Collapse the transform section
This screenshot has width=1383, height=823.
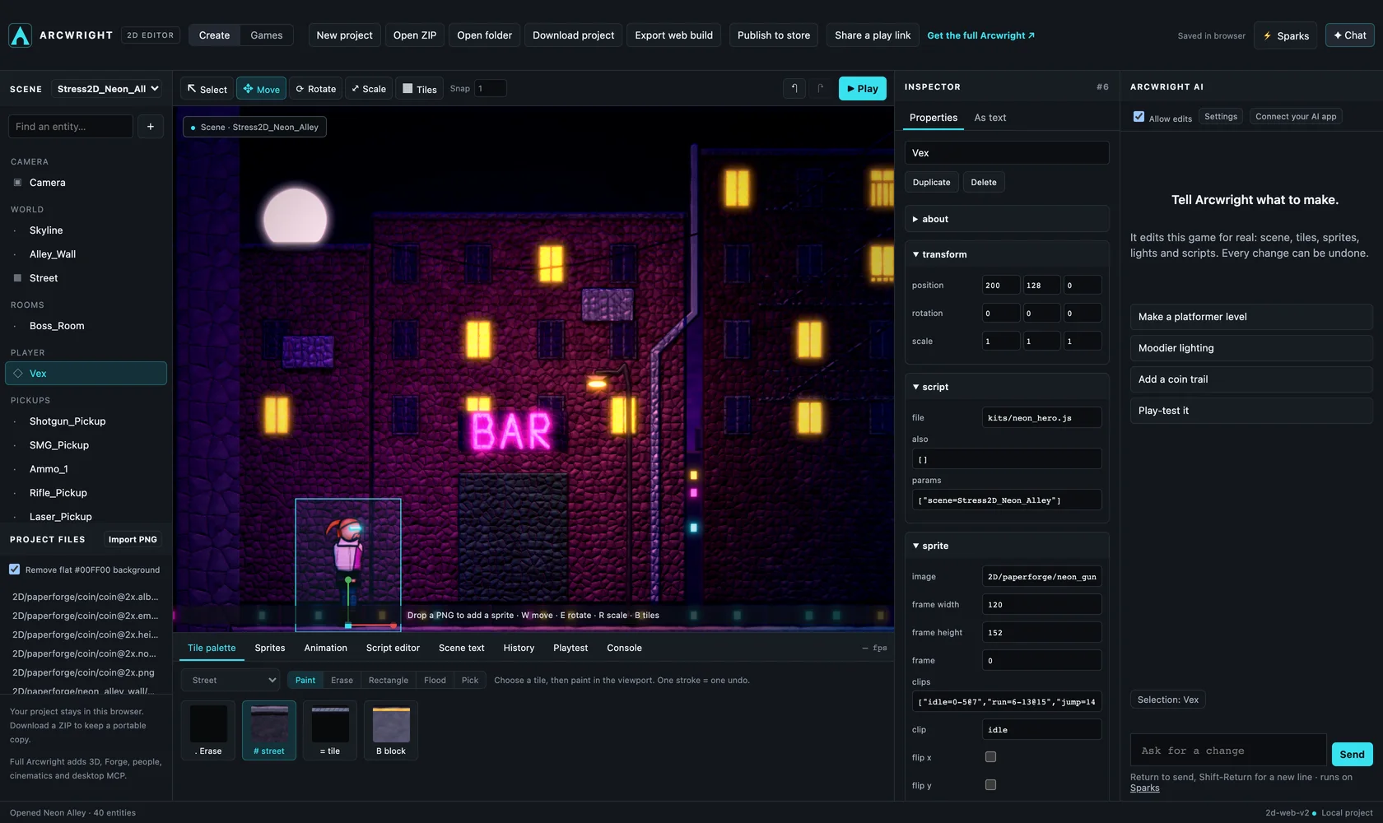click(1007, 254)
